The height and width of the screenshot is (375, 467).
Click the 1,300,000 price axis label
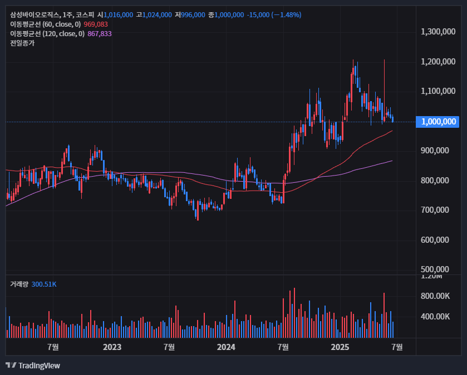point(438,32)
